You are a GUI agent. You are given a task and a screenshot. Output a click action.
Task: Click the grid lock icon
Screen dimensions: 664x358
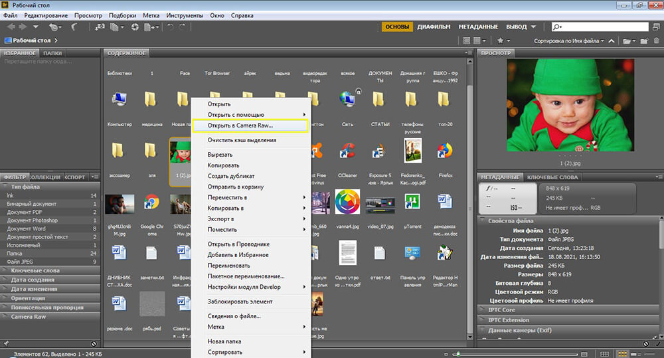pyautogui.click(x=605, y=354)
